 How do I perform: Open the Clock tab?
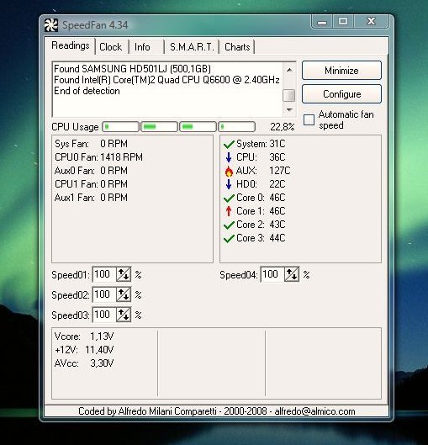(111, 47)
